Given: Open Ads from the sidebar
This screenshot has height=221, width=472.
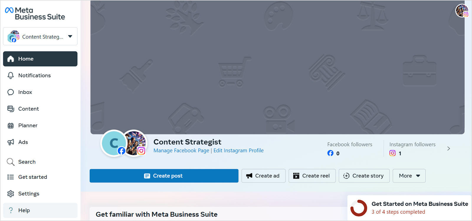Looking at the screenshot, I should 40,142.
